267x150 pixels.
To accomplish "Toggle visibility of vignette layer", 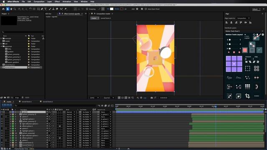I will pyautogui.click(x=2, y=112).
